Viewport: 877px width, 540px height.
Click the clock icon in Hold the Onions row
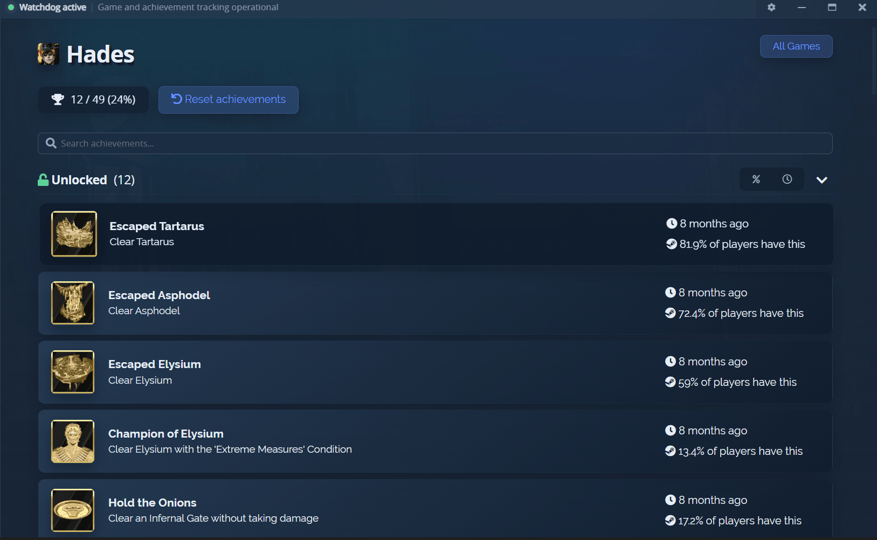coord(671,500)
